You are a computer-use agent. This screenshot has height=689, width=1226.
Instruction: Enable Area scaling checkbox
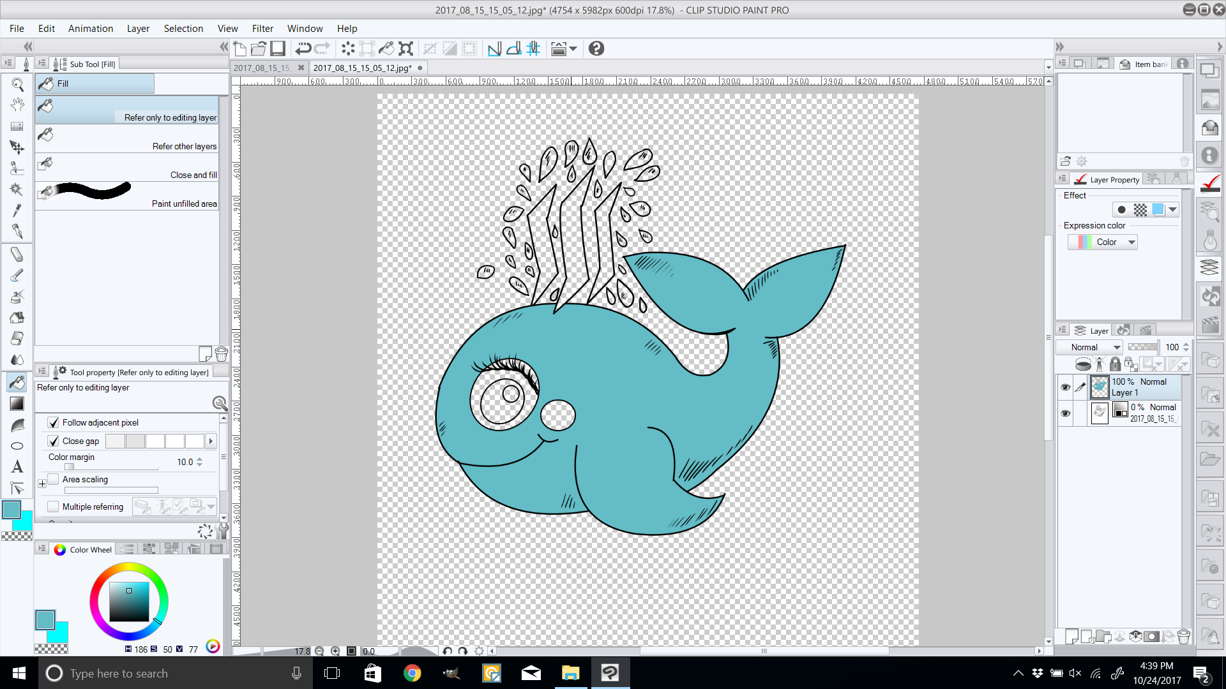coord(54,479)
